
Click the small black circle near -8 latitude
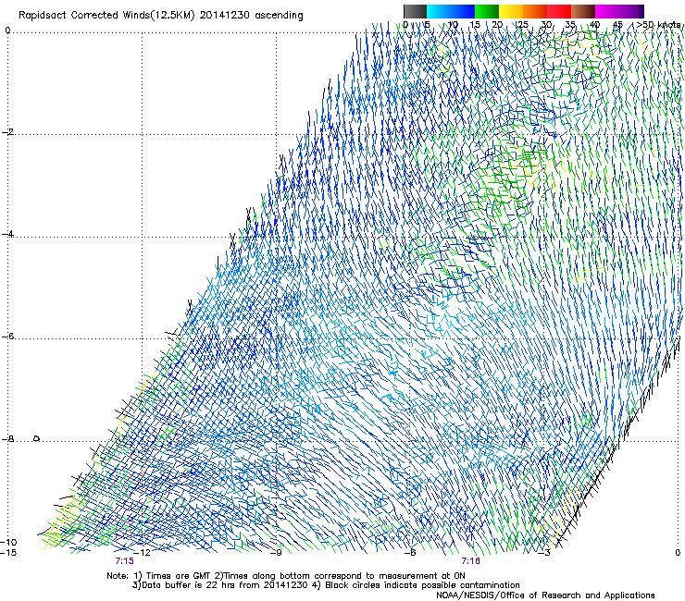pyautogui.click(x=37, y=438)
